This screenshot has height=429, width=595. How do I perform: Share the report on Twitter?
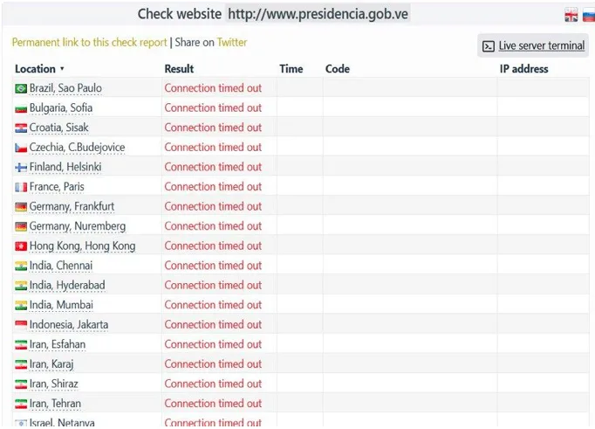(x=232, y=42)
